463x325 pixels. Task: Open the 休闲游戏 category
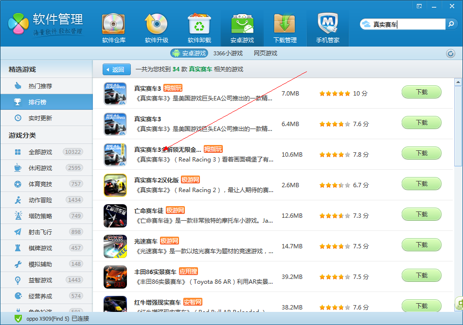click(40, 168)
